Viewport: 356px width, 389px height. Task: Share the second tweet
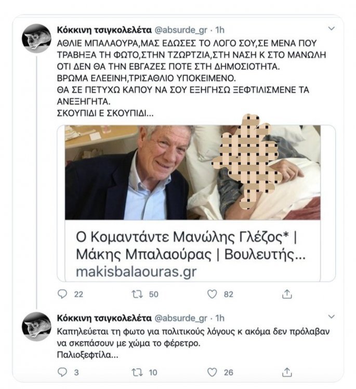pyautogui.click(x=286, y=372)
